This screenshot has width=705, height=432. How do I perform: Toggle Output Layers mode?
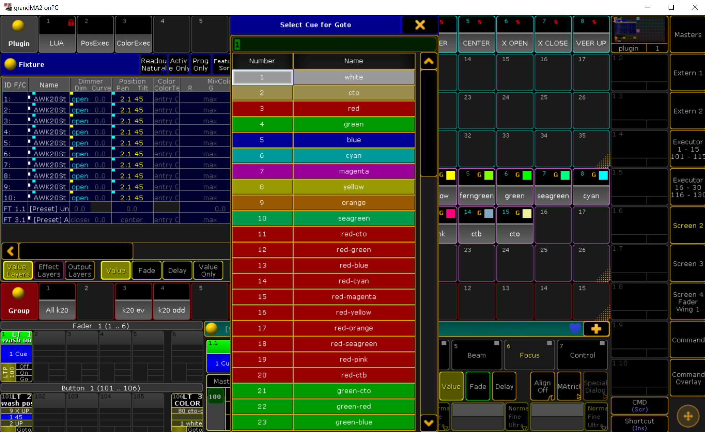click(80, 270)
